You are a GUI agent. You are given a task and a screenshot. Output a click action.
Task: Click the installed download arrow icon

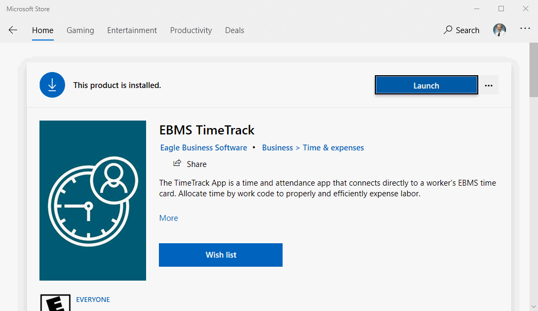pos(52,85)
